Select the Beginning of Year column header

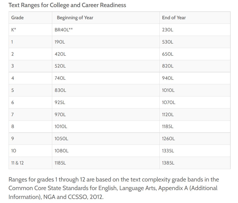(x=75, y=18)
